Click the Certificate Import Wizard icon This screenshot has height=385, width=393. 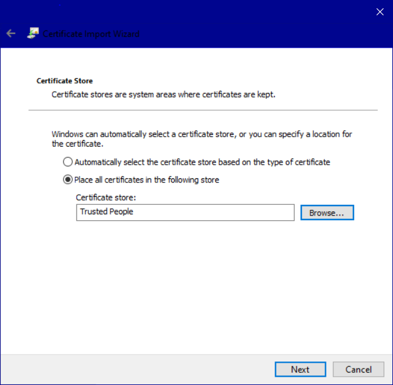[x=33, y=34]
